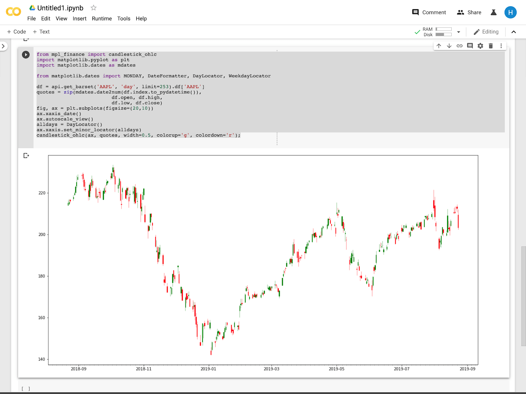Open the Editing mode dropdown
Image resolution: width=526 pixels, height=394 pixels.
click(486, 32)
